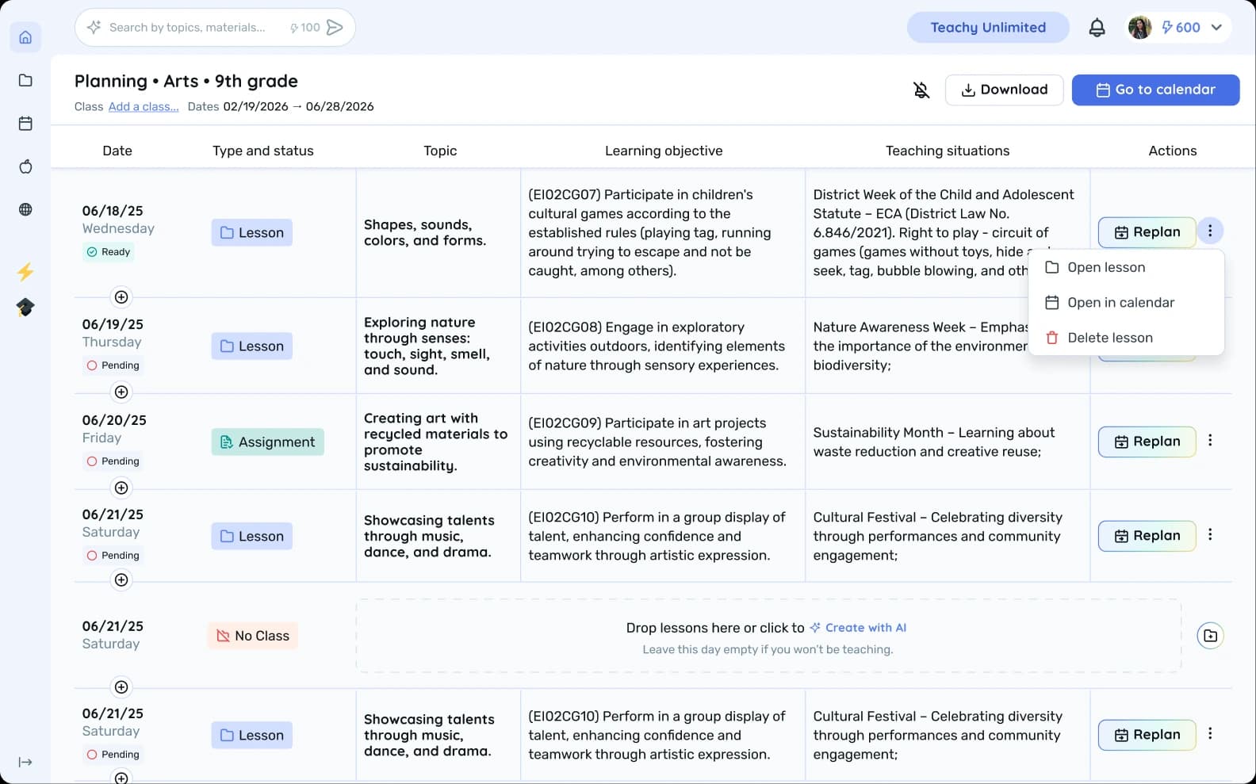Click the 100 credits cost in search bar
1256x784 pixels.
tap(305, 27)
